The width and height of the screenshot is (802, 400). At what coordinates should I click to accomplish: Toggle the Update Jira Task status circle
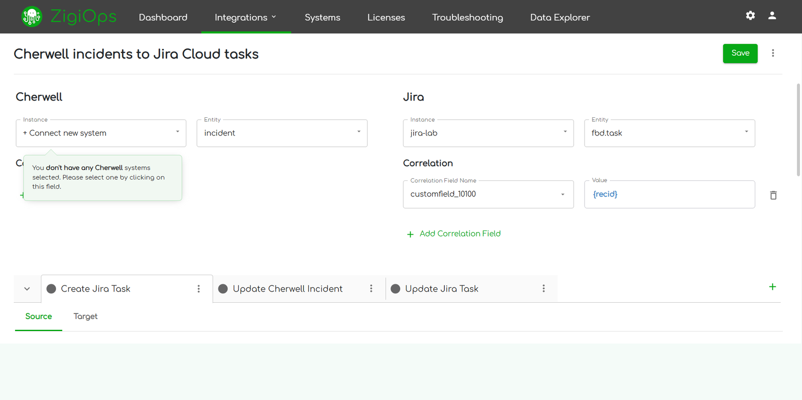pyautogui.click(x=395, y=289)
